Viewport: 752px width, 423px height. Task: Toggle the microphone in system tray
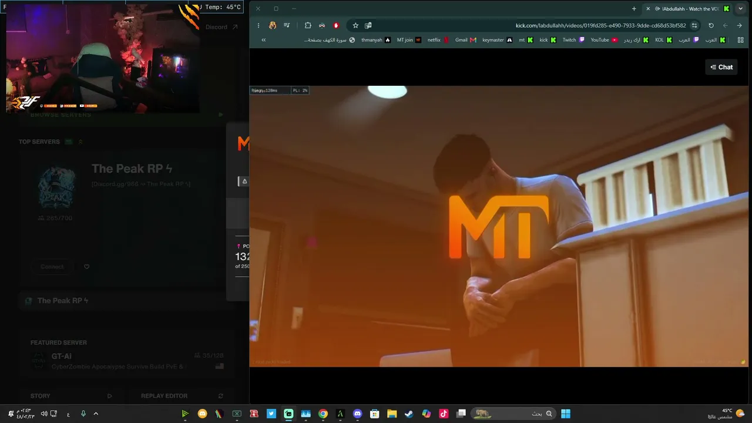point(83,414)
